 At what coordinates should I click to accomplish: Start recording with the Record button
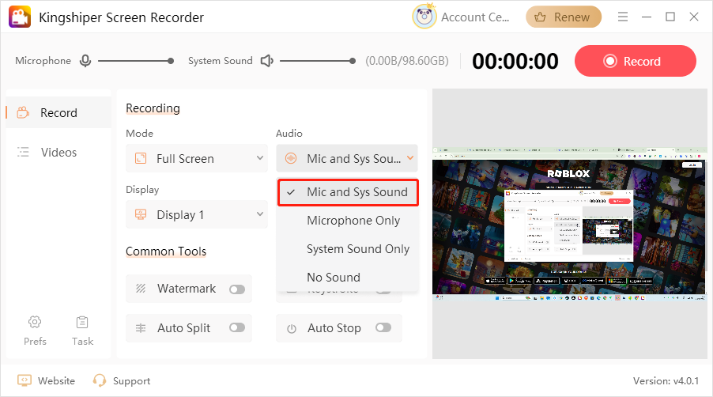point(635,61)
